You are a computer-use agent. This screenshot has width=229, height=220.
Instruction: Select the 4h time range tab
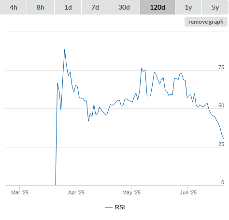point(14,7)
